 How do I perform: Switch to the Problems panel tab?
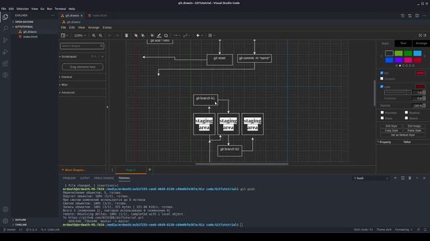pos(69,178)
